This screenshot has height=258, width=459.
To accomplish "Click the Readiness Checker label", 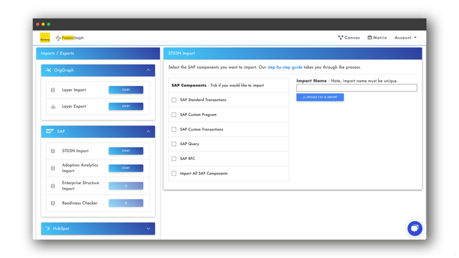I will click(x=80, y=203).
